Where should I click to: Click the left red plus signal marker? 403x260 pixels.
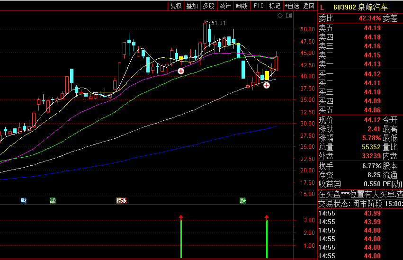(181, 71)
